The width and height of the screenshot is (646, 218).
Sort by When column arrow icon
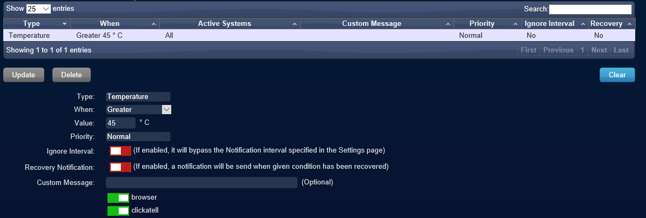point(153,24)
